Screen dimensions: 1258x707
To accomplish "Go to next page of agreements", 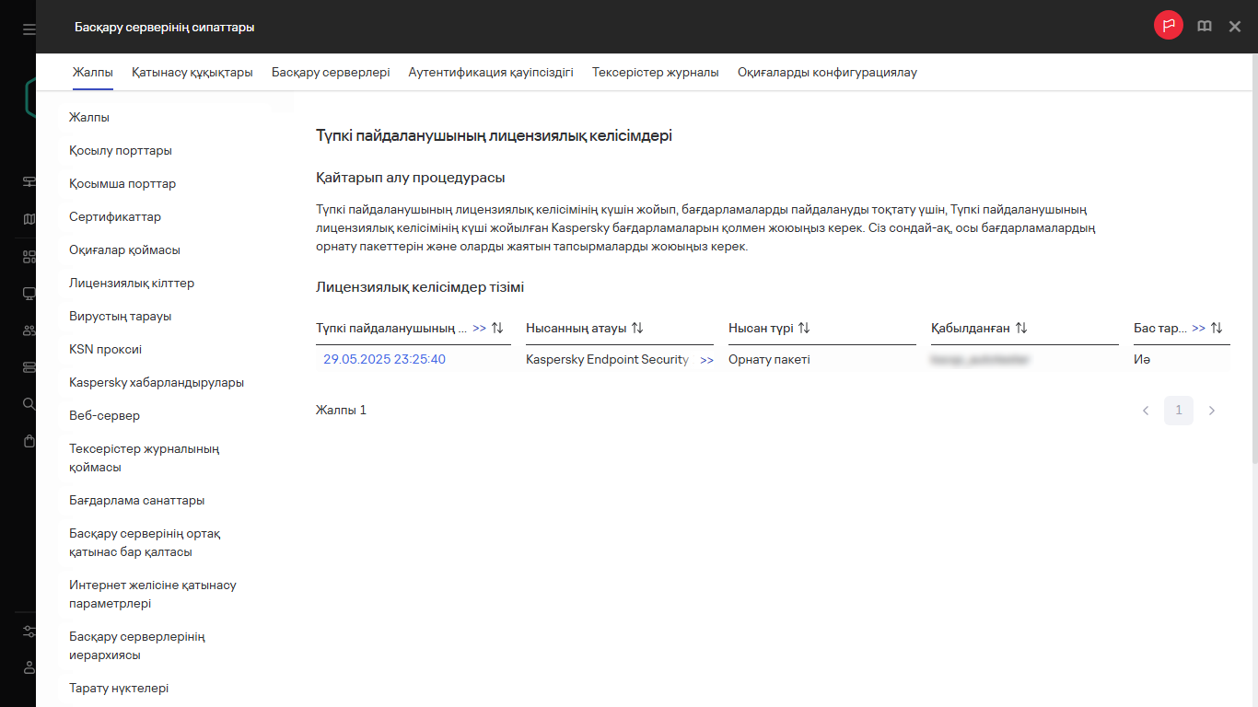I will (1212, 411).
